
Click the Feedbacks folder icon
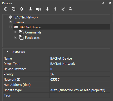(x=21, y=37)
